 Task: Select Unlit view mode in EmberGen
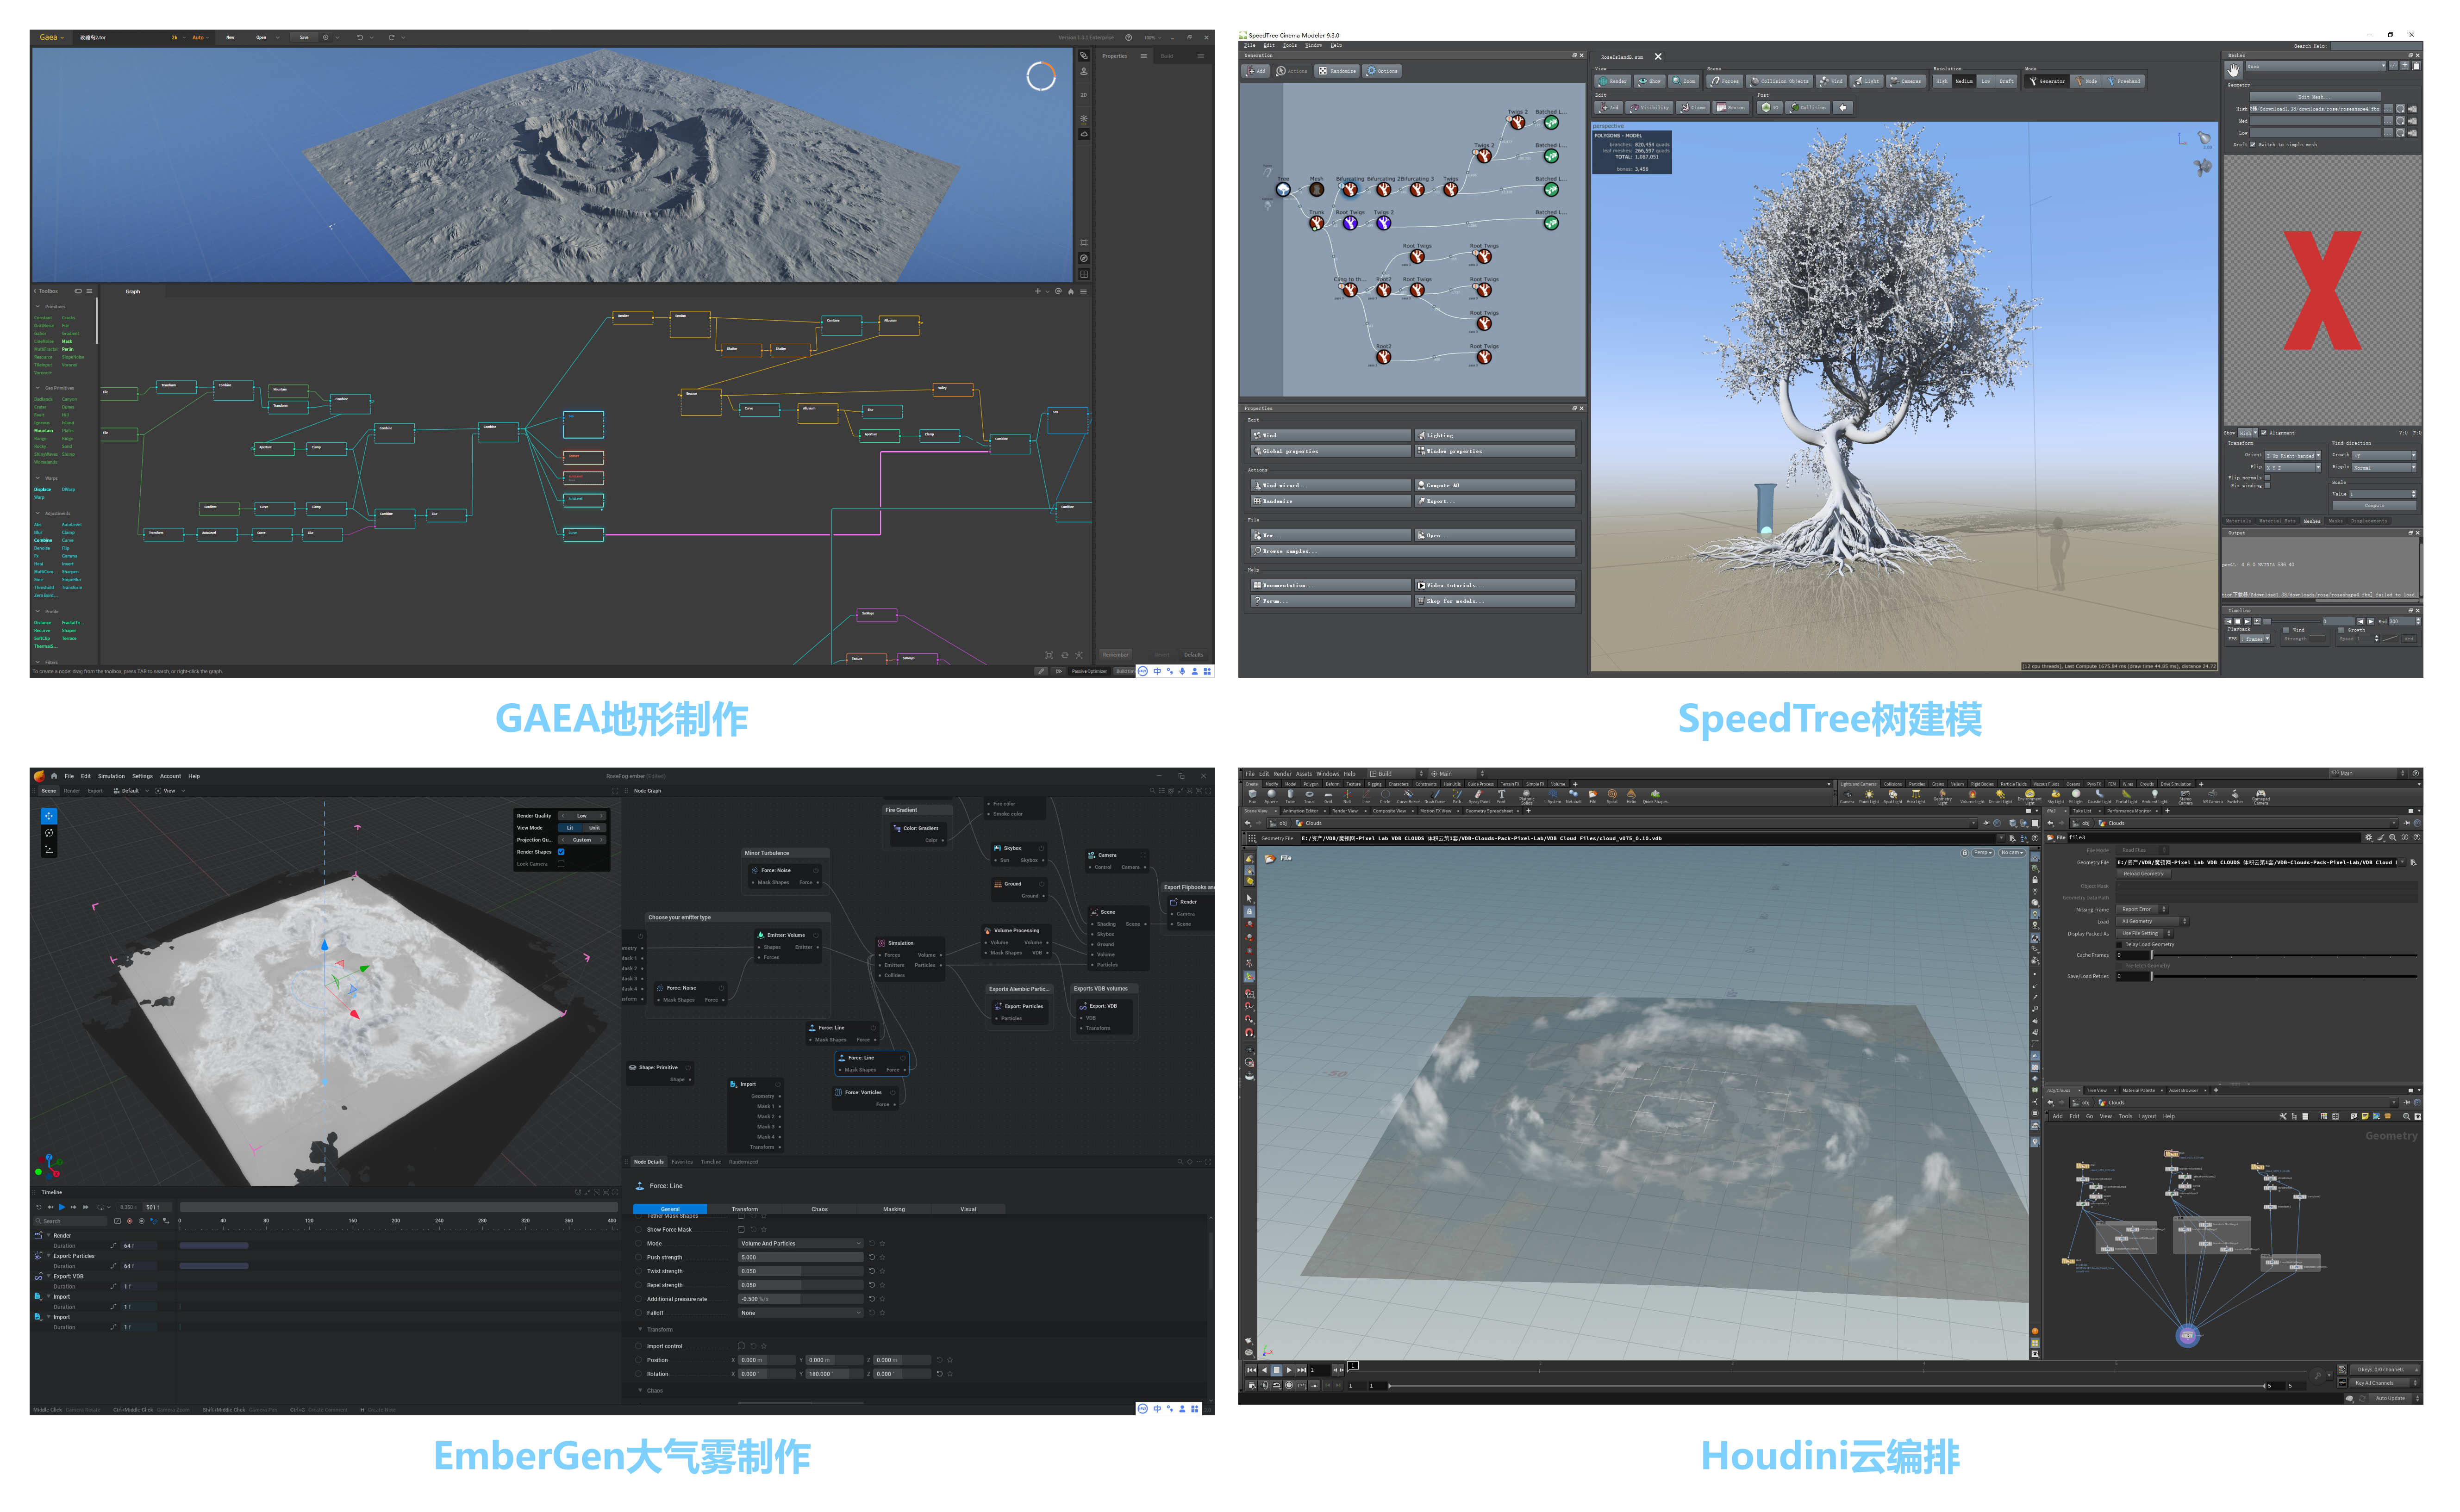tap(594, 828)
